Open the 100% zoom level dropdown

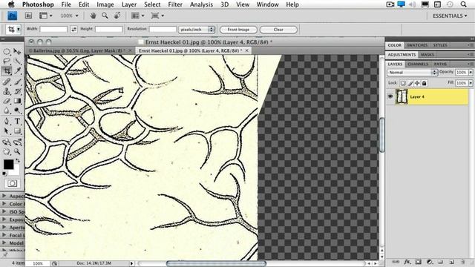coord(69,16)
